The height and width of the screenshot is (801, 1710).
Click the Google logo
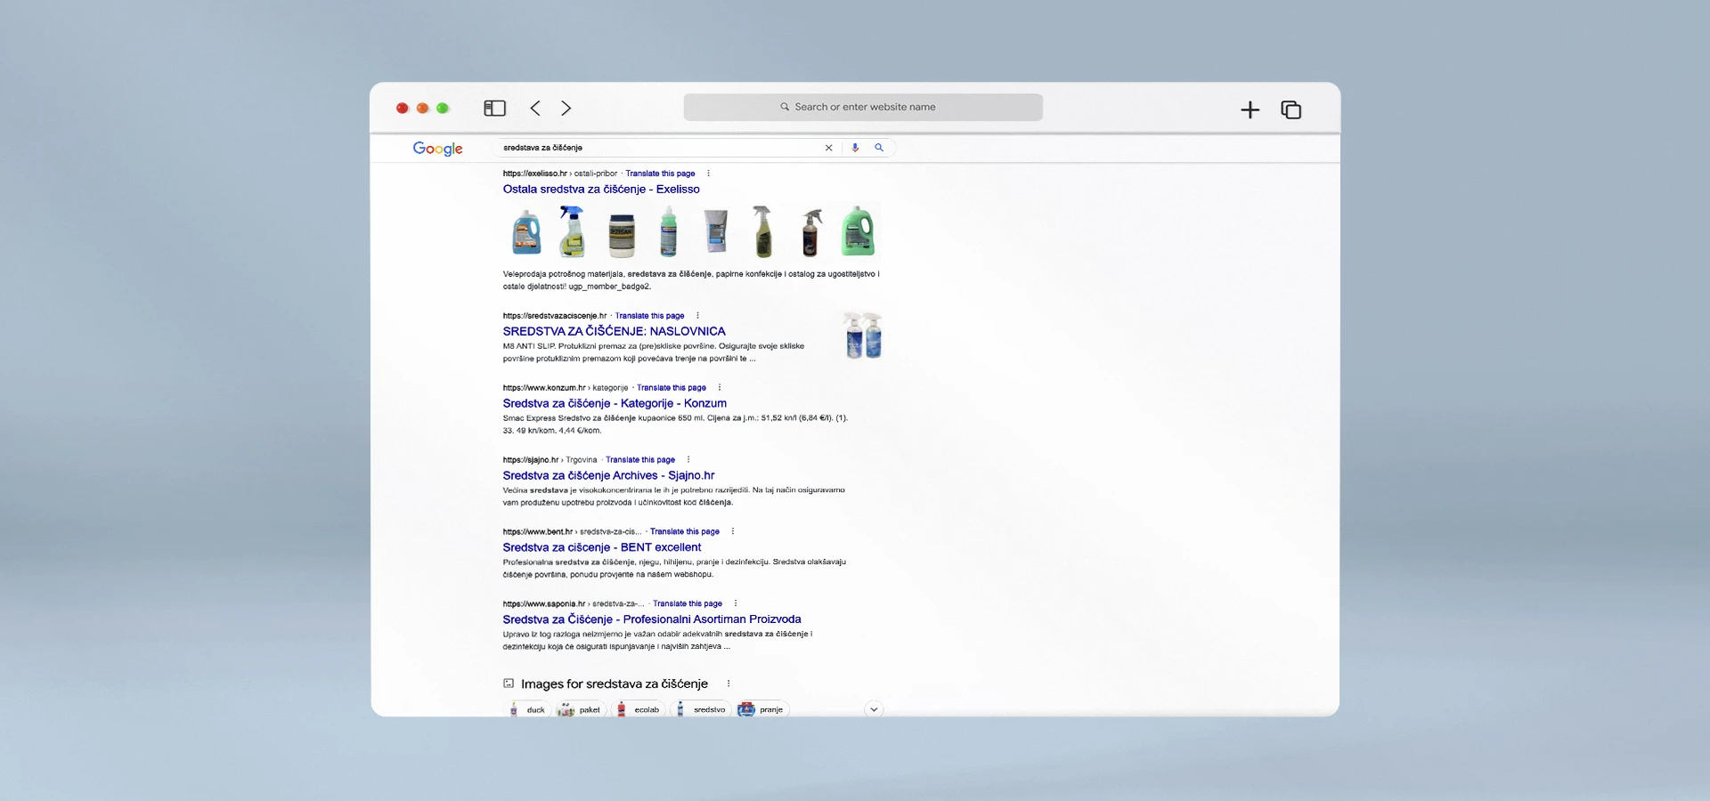point(437,149)
